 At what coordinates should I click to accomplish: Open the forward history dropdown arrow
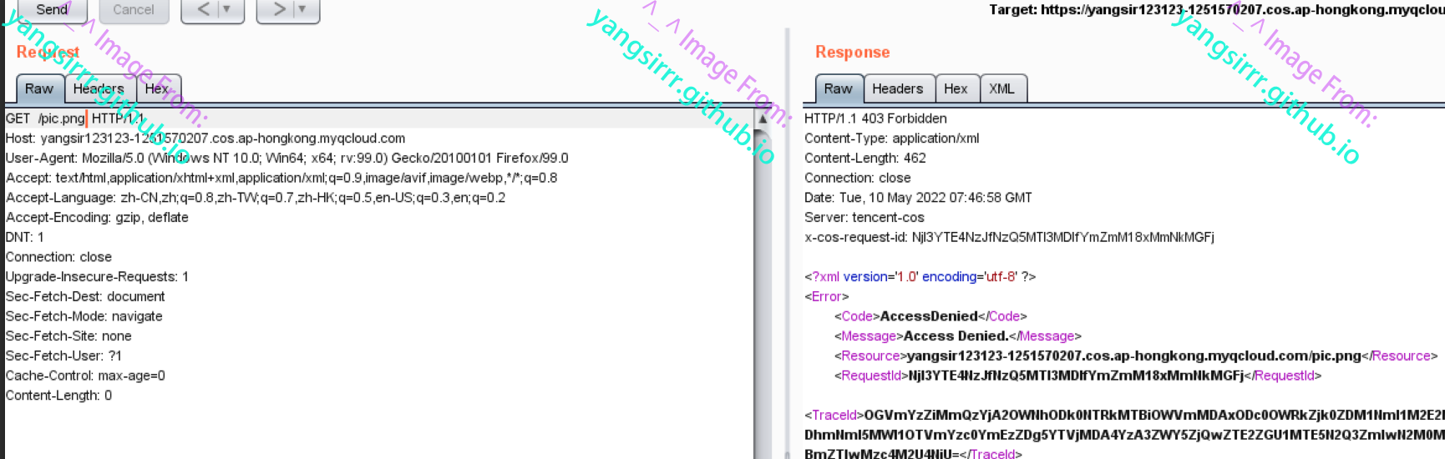click(x=302, y=10)
